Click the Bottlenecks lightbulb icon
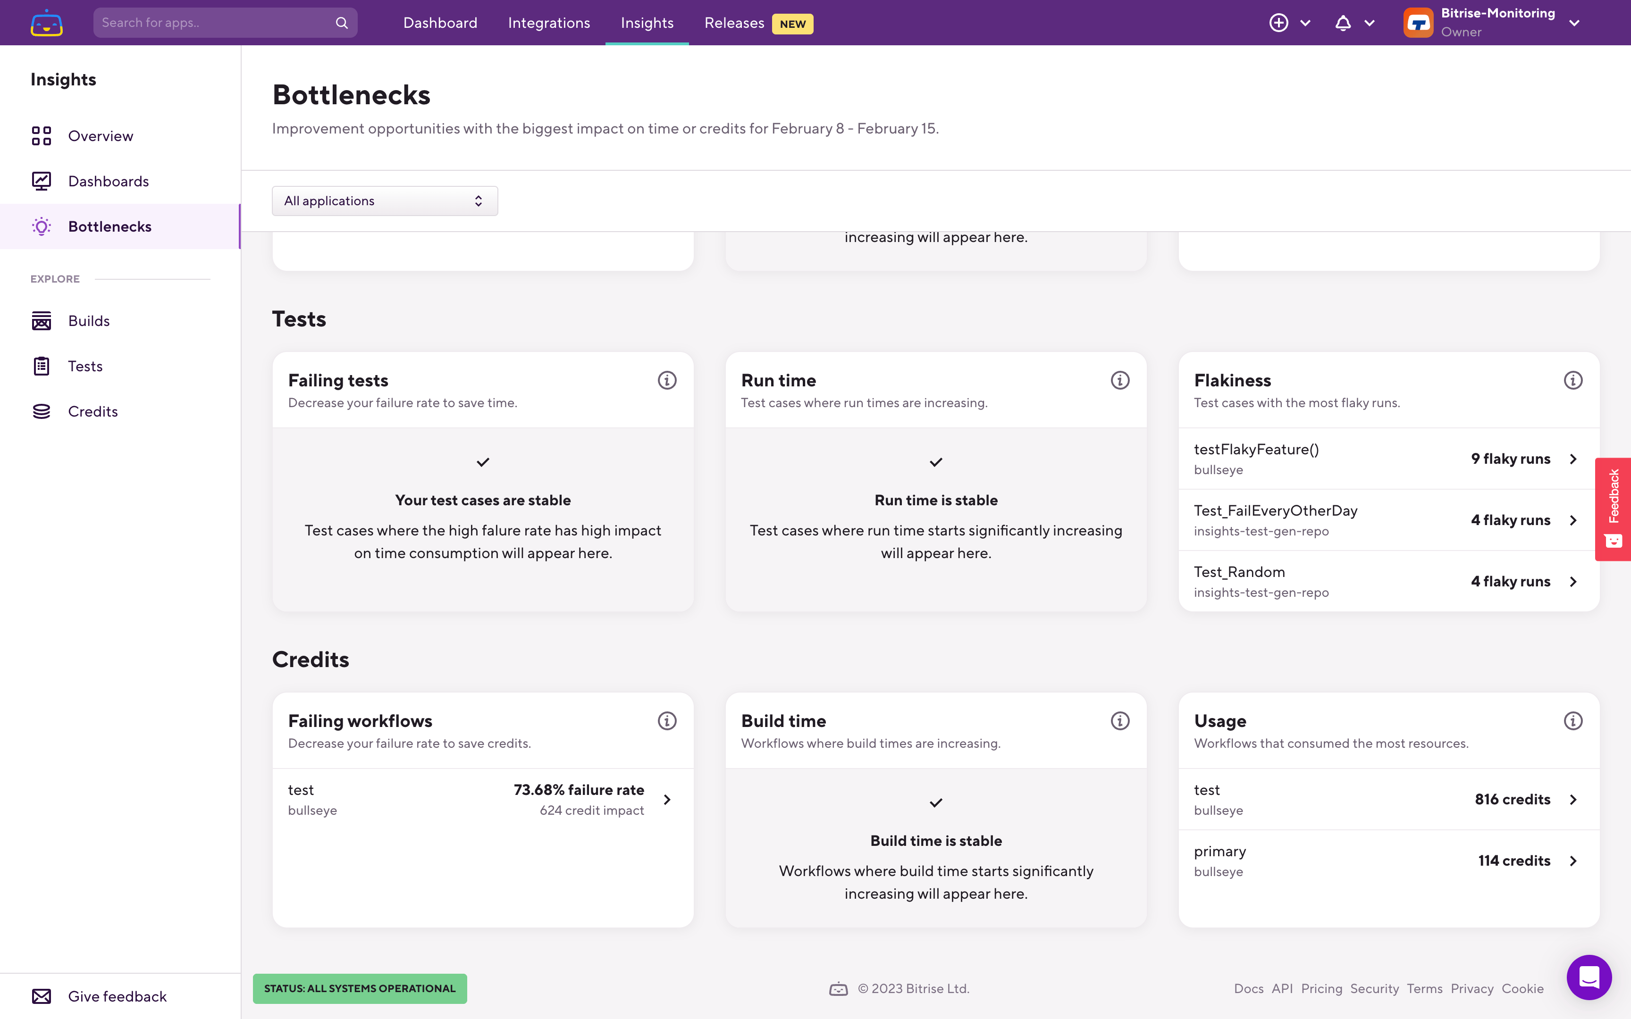Screen dimensions: 1631x1019 41,226
